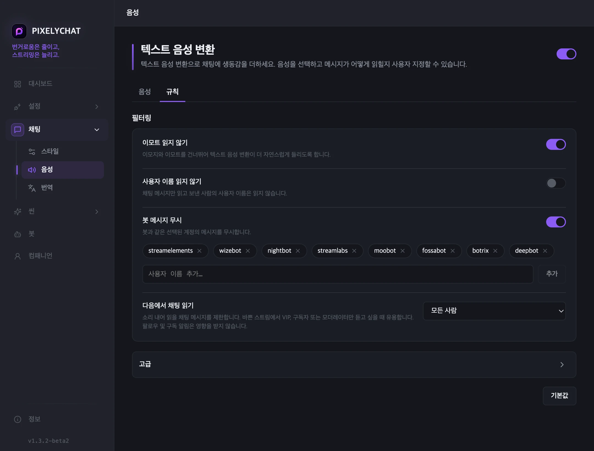Remove the deepbot tag
The height and width of the screenshot is (451, 594).
pyautogui.click(x=545, y=251)
